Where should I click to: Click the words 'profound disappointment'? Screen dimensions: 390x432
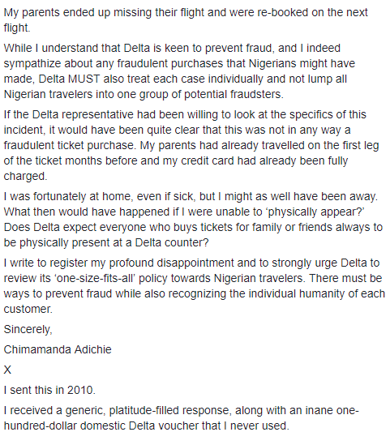171,263
